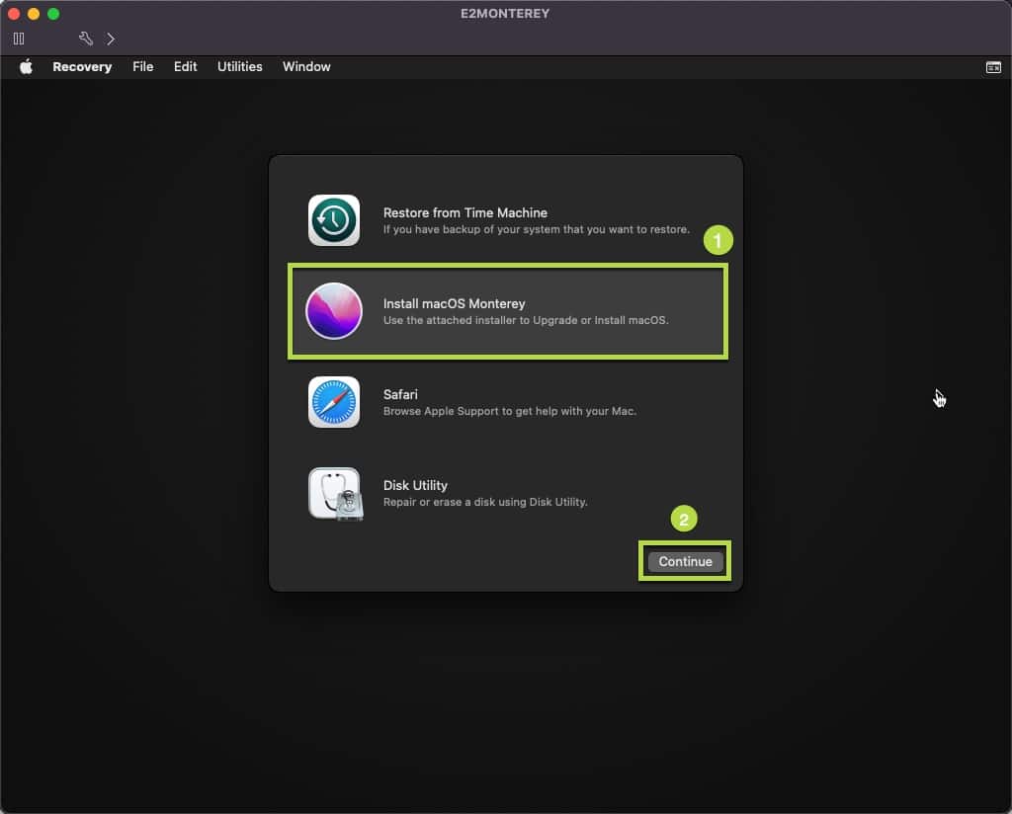Click 'Use the attached installer' description
1012x814 pixels.
point(526,321)
